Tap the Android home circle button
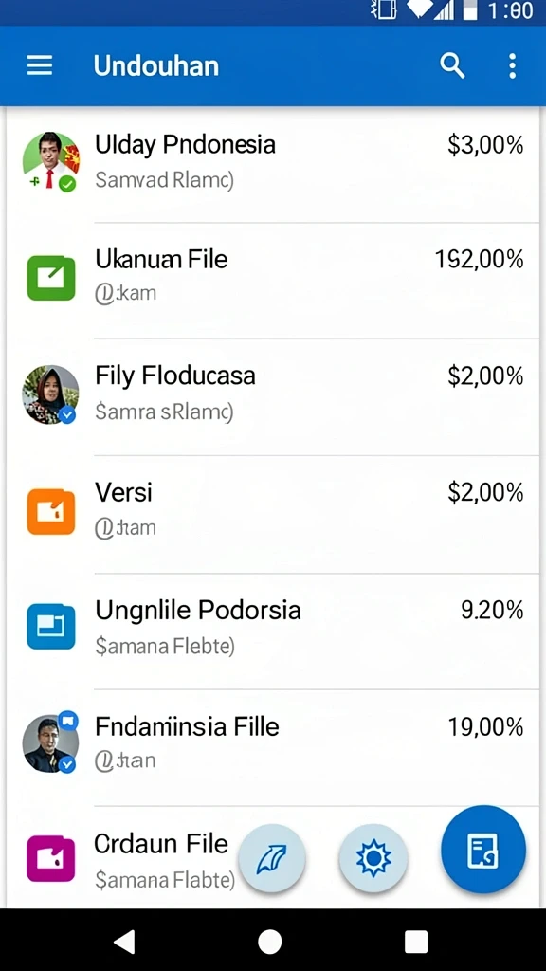Screen dimensions: 546x971 pyautogui.click(x=270, y=942)
